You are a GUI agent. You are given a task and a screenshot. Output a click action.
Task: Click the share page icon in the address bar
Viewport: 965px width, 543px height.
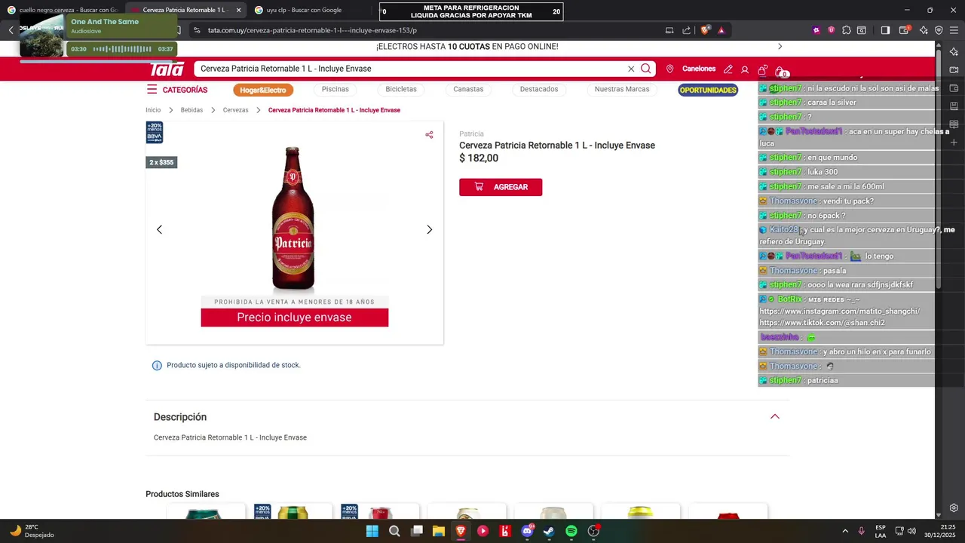(x=687, y=30)
